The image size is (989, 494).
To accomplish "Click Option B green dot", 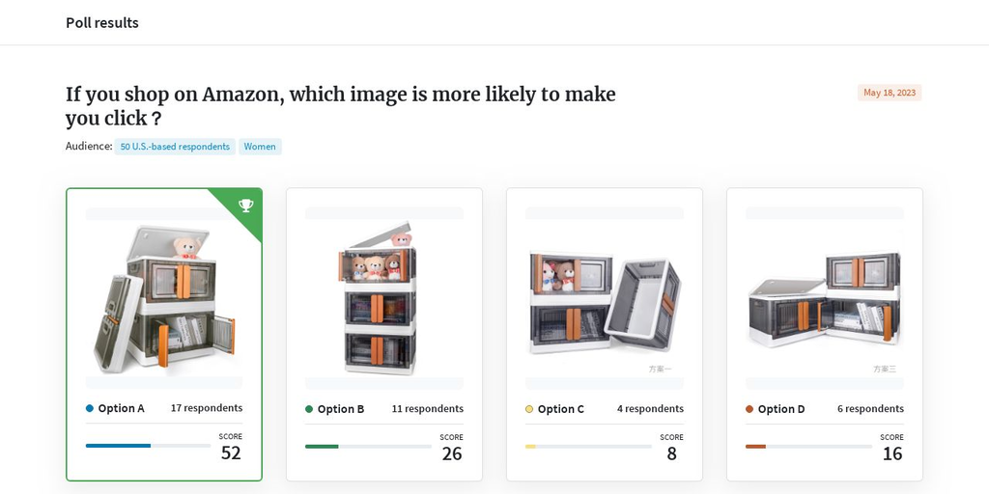I will [x=309, y=409].
